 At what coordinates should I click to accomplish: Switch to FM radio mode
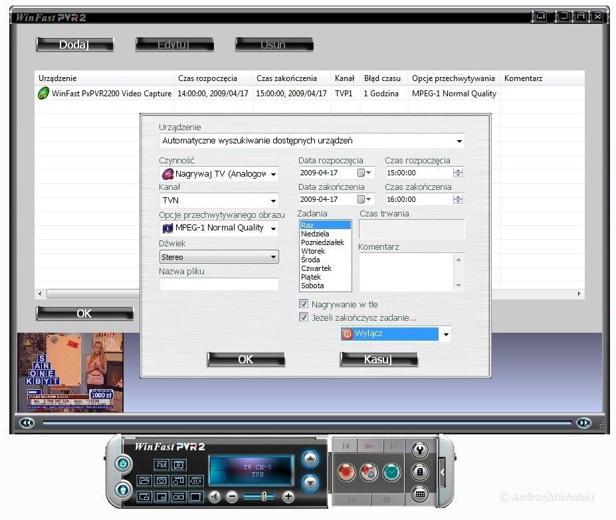click(161, 465)
